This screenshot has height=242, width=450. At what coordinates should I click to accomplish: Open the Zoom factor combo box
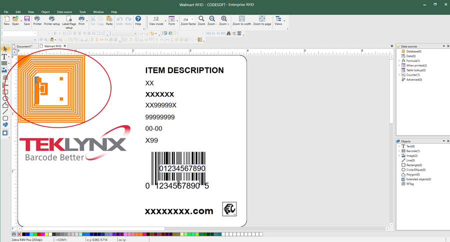[187, 19]
